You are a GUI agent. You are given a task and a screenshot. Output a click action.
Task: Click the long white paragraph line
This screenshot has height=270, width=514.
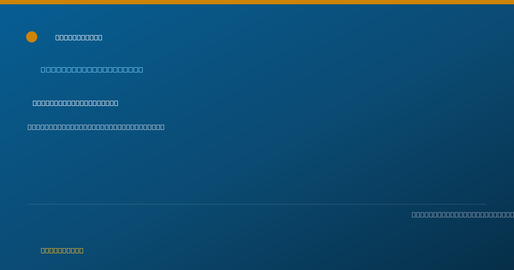click(x=96, y=127)
